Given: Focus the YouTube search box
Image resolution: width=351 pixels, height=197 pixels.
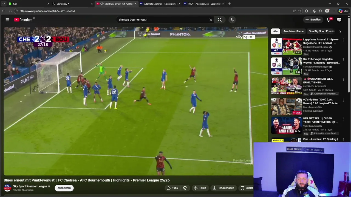Looking at the screenshot, I should (x=163, y=20).
